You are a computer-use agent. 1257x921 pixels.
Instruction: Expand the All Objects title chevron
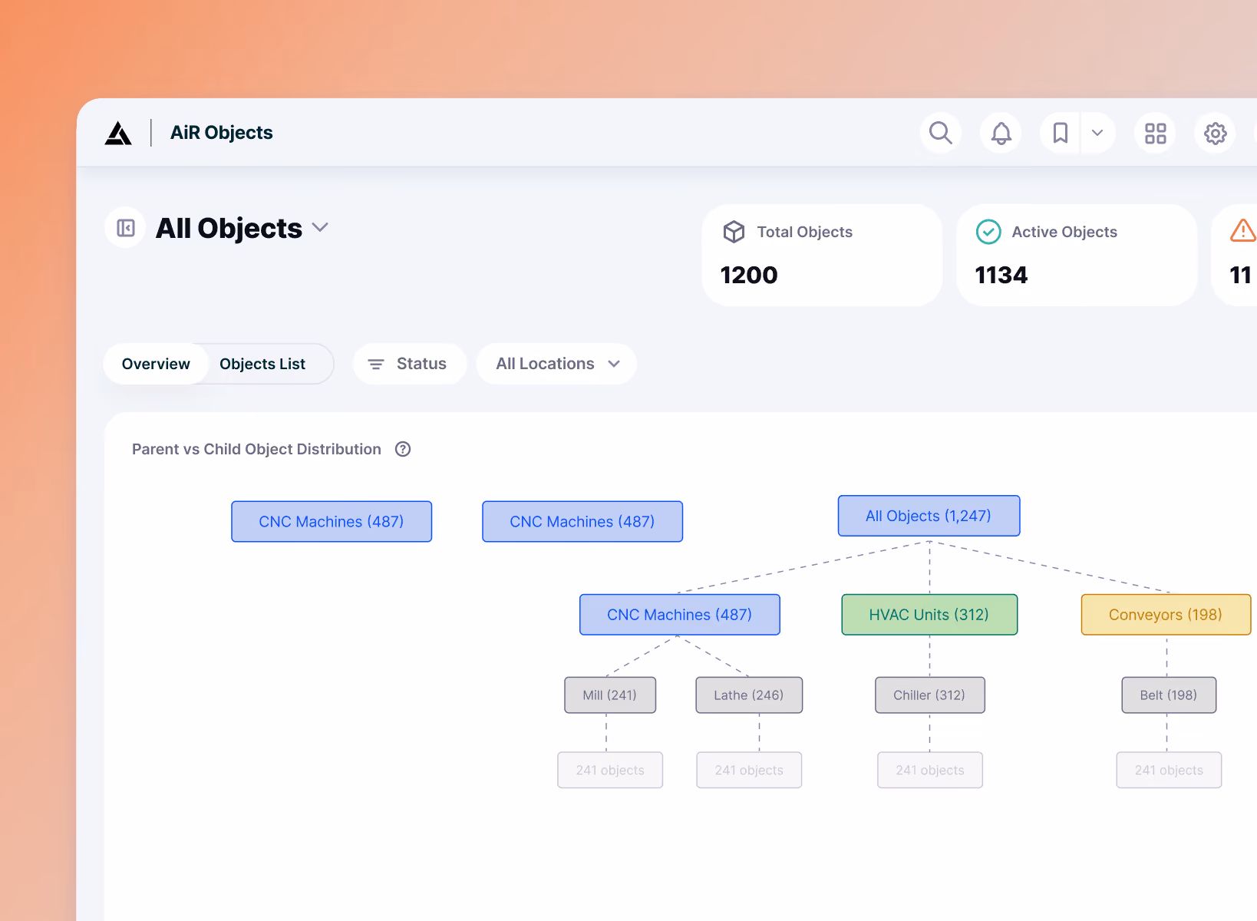pos(320,227)
